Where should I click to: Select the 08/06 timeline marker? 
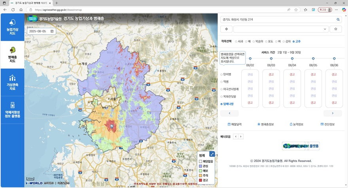[x=334, y=58]
